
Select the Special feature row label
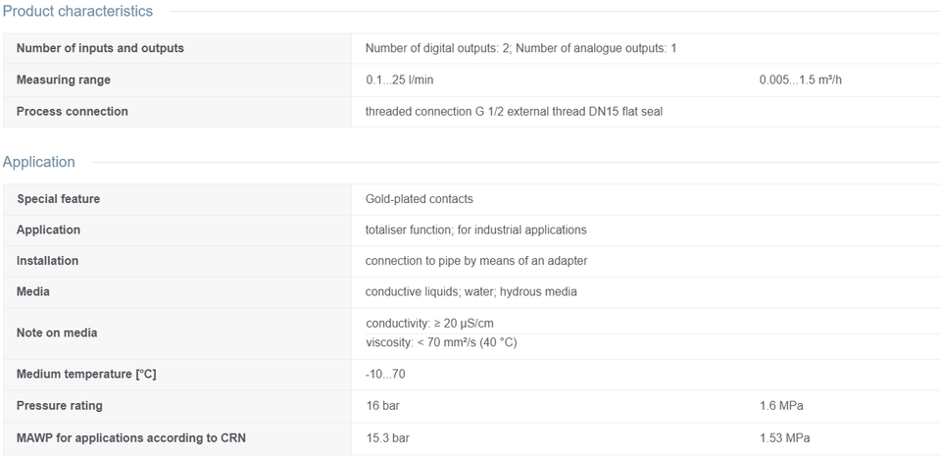(59, 199)
